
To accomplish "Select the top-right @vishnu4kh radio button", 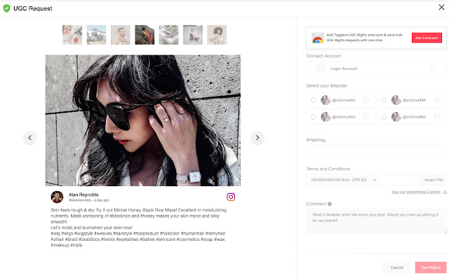I will (x=384, y=100).
